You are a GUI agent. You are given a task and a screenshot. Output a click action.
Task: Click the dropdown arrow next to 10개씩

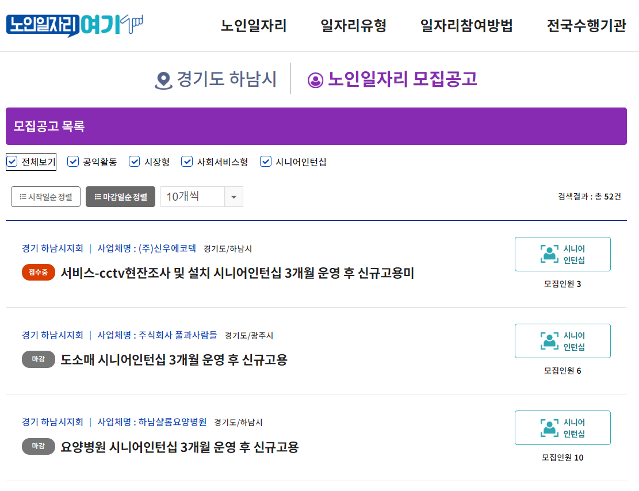[235, 196]
